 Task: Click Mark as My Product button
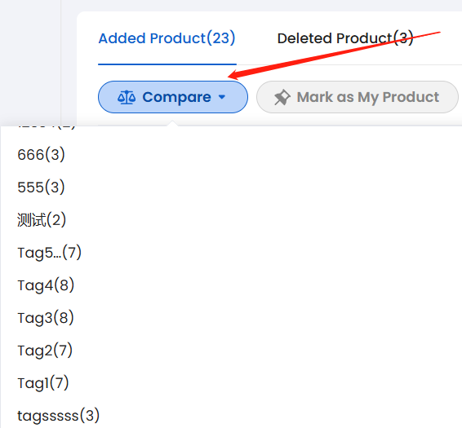click(358, 97)
